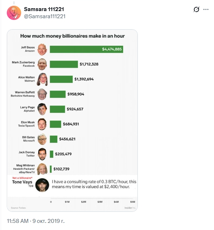This screenshot has width=214, height=230.
Task: Click the Source: Forbes caption
Action: (x=18, y=208)
